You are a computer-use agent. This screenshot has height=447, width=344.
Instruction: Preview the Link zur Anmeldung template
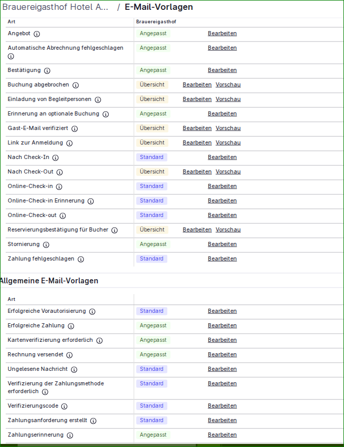[x=228, y=142]
